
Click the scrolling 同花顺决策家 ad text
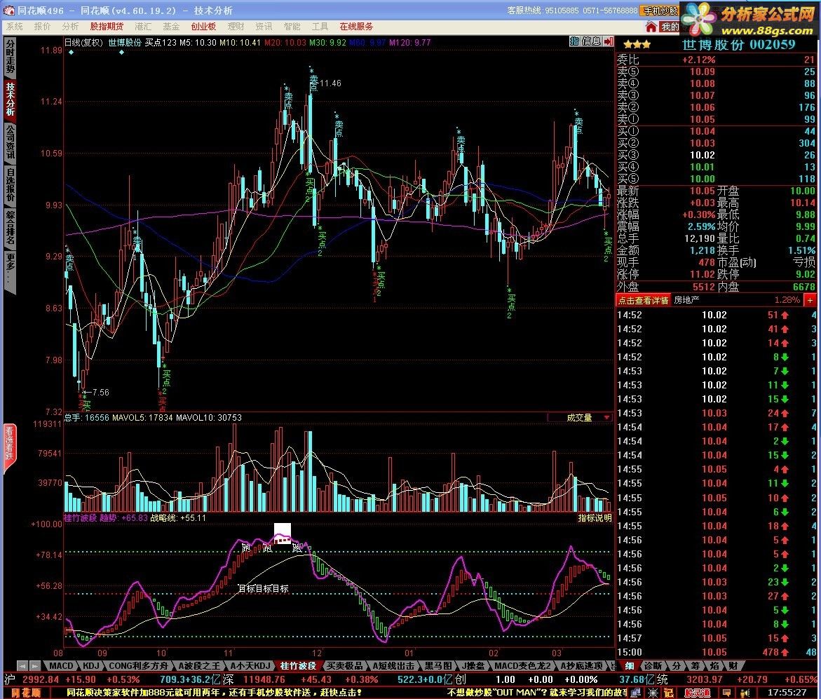[214, 692]
